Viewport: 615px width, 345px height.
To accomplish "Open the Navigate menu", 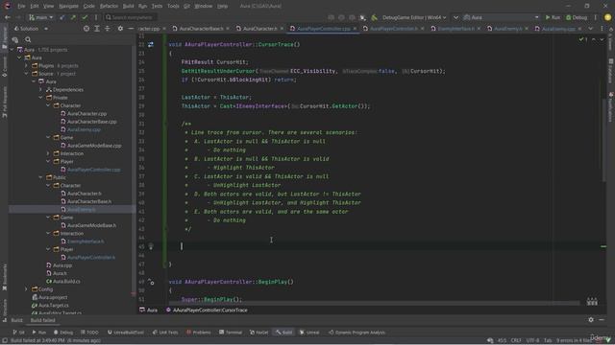I will [68, 6].
